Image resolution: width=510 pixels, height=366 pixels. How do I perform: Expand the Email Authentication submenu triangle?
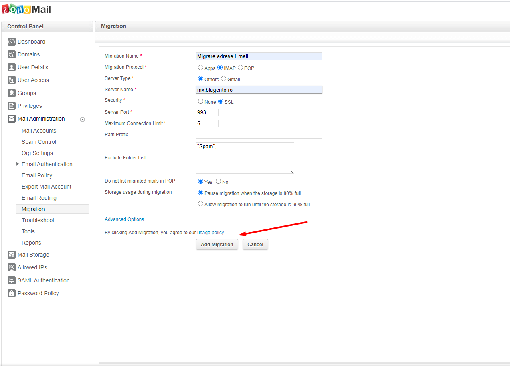coord(18,164)
